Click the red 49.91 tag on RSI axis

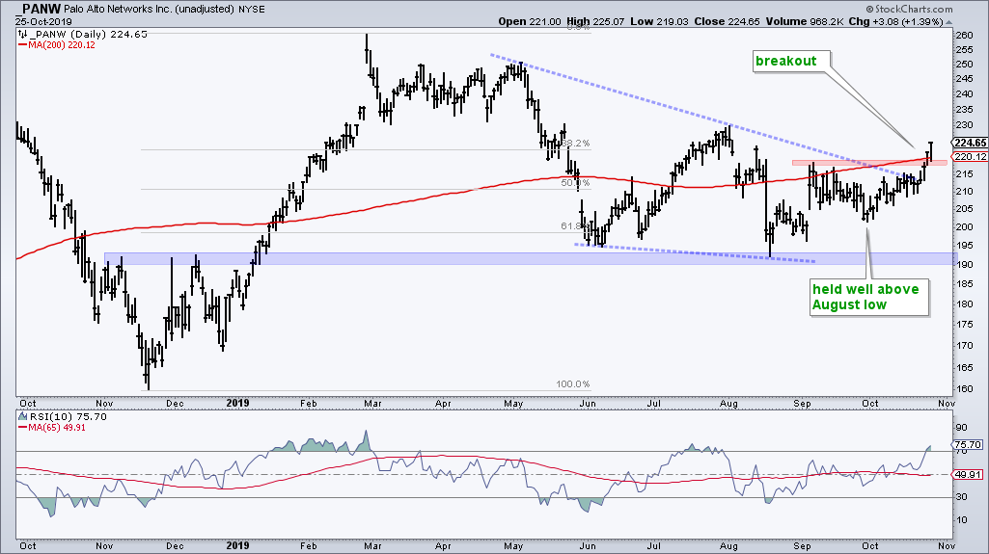click(968, 474)
